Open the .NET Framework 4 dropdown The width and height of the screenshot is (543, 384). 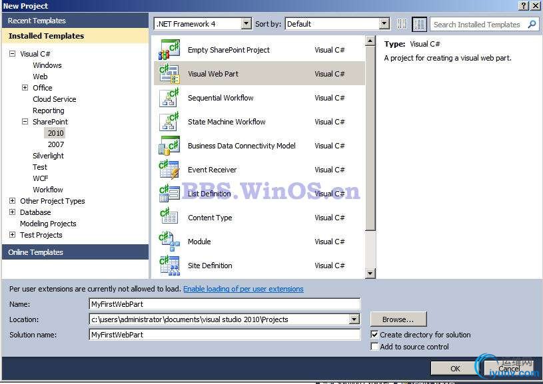point(246,24)
